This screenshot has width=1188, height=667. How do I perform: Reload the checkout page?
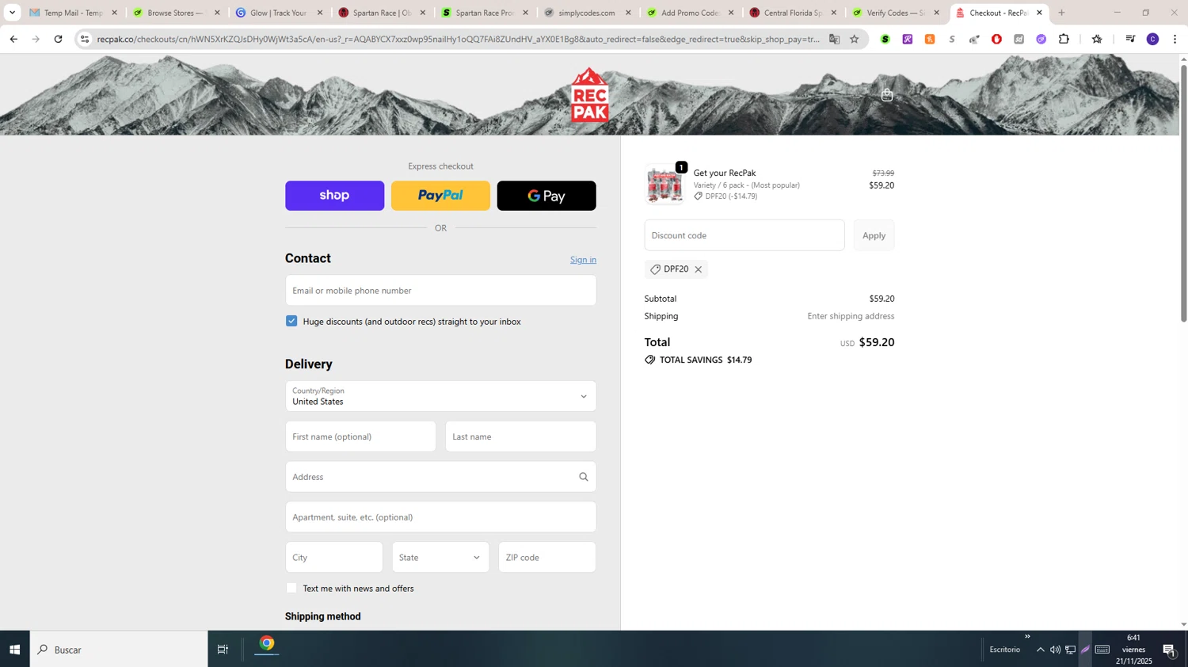[58, 39]
